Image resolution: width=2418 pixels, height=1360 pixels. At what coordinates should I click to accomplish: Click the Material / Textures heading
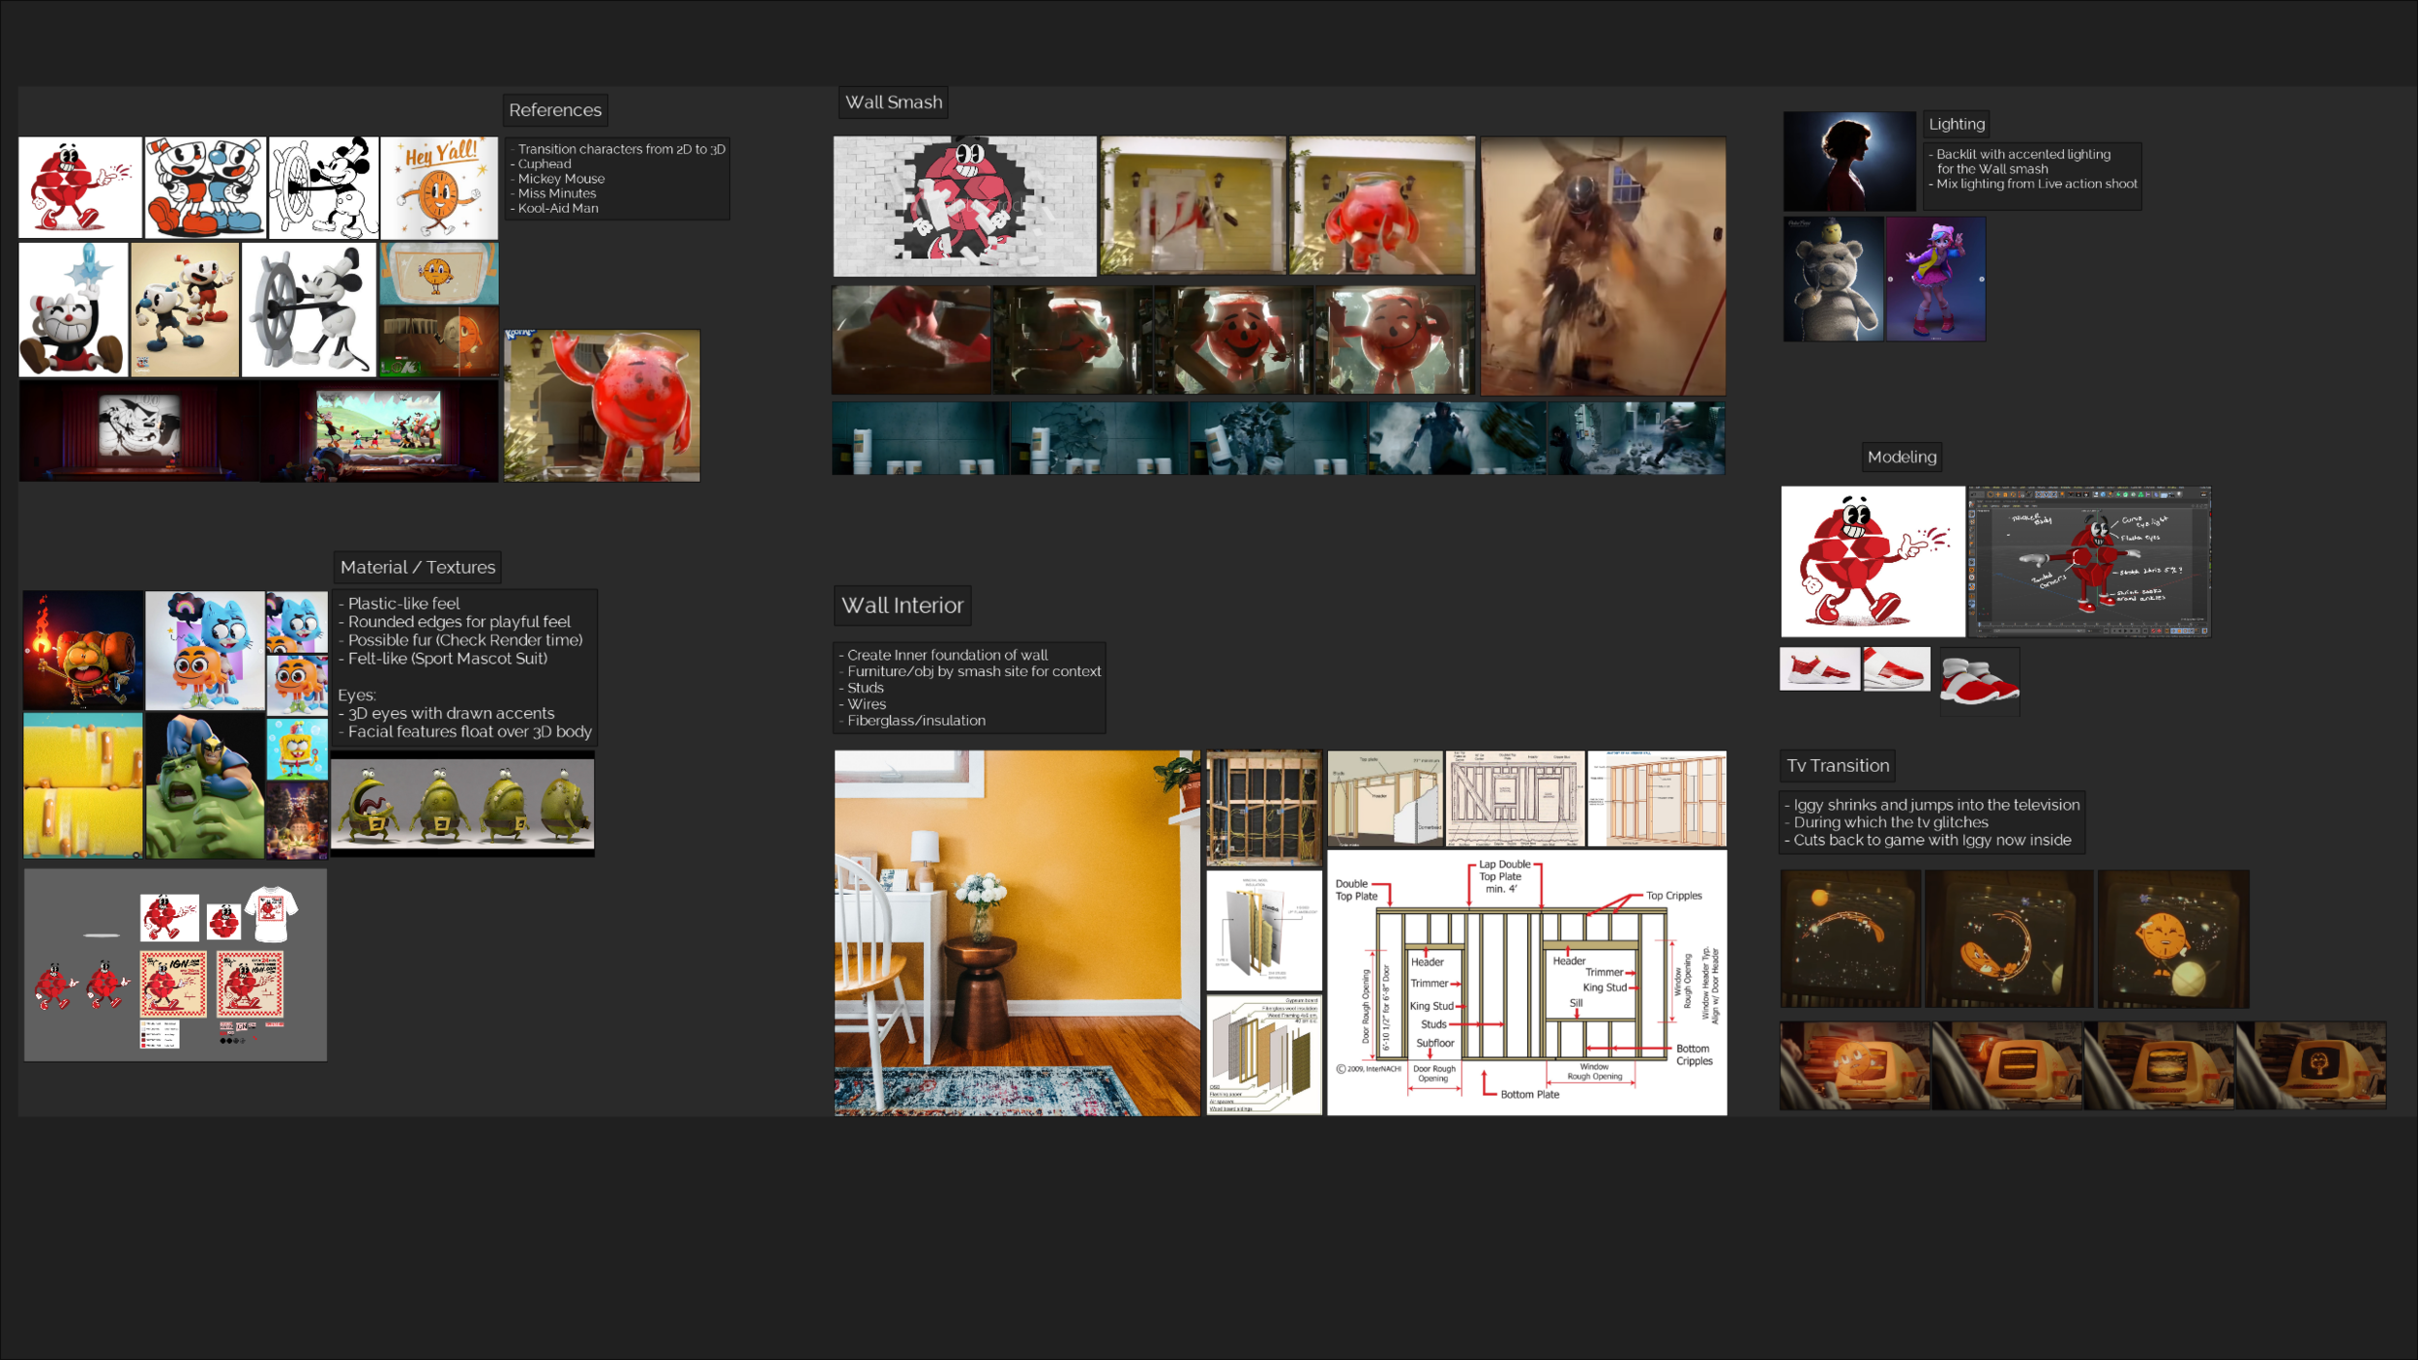tap(418, 568)
